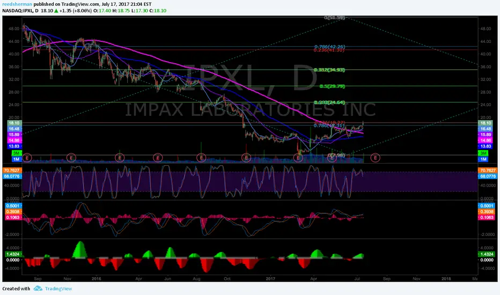This screenshot has height=295, width=500.
Task: Click the pink 0.1063 histogram value on right scale
Action: tap(486, 217)
